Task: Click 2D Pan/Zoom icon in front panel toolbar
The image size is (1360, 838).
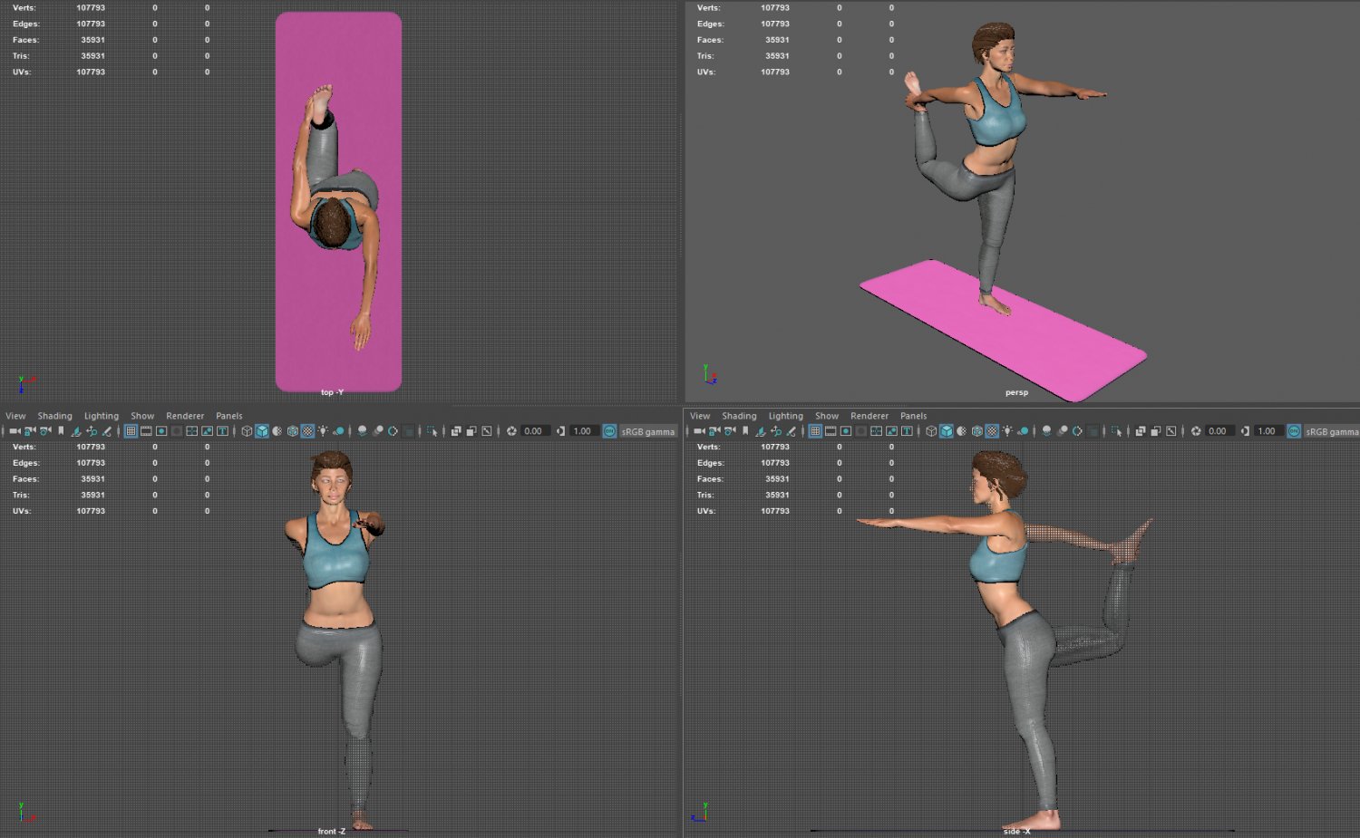Action: click(92, 431)
